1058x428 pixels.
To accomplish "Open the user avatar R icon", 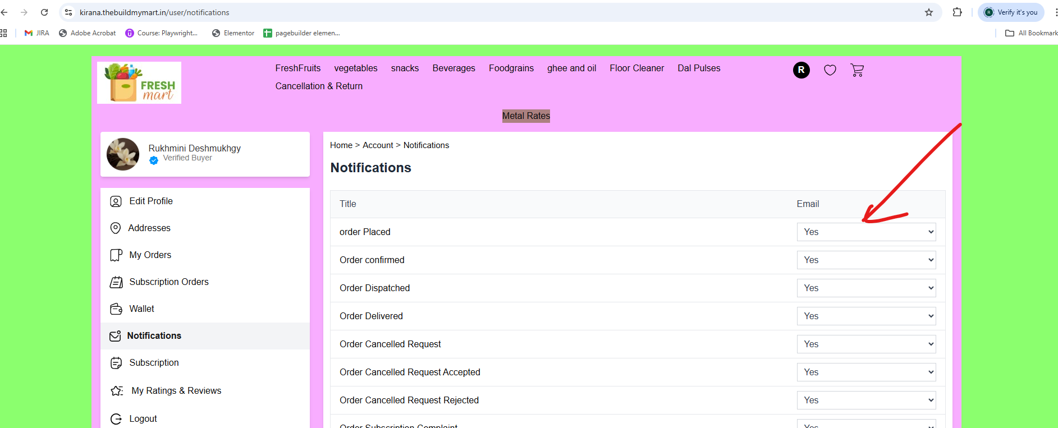I will pos(801,70).
